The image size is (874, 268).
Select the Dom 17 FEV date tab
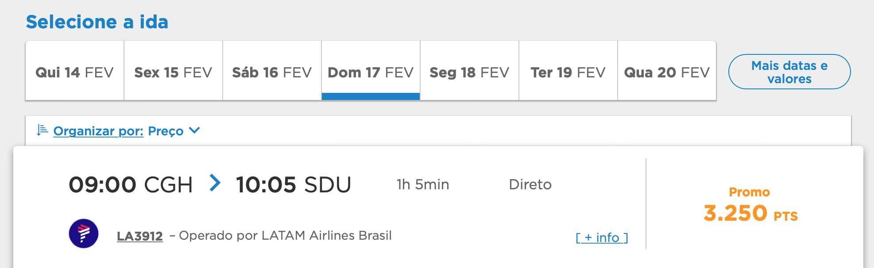pyautogui.click(x=371, y=71)
